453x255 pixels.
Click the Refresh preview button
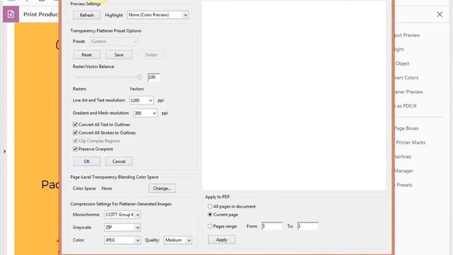pos(86,15)
